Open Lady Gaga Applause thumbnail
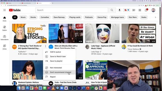The width and height of the screenshot is (162, 91). (x=102, y=33)
